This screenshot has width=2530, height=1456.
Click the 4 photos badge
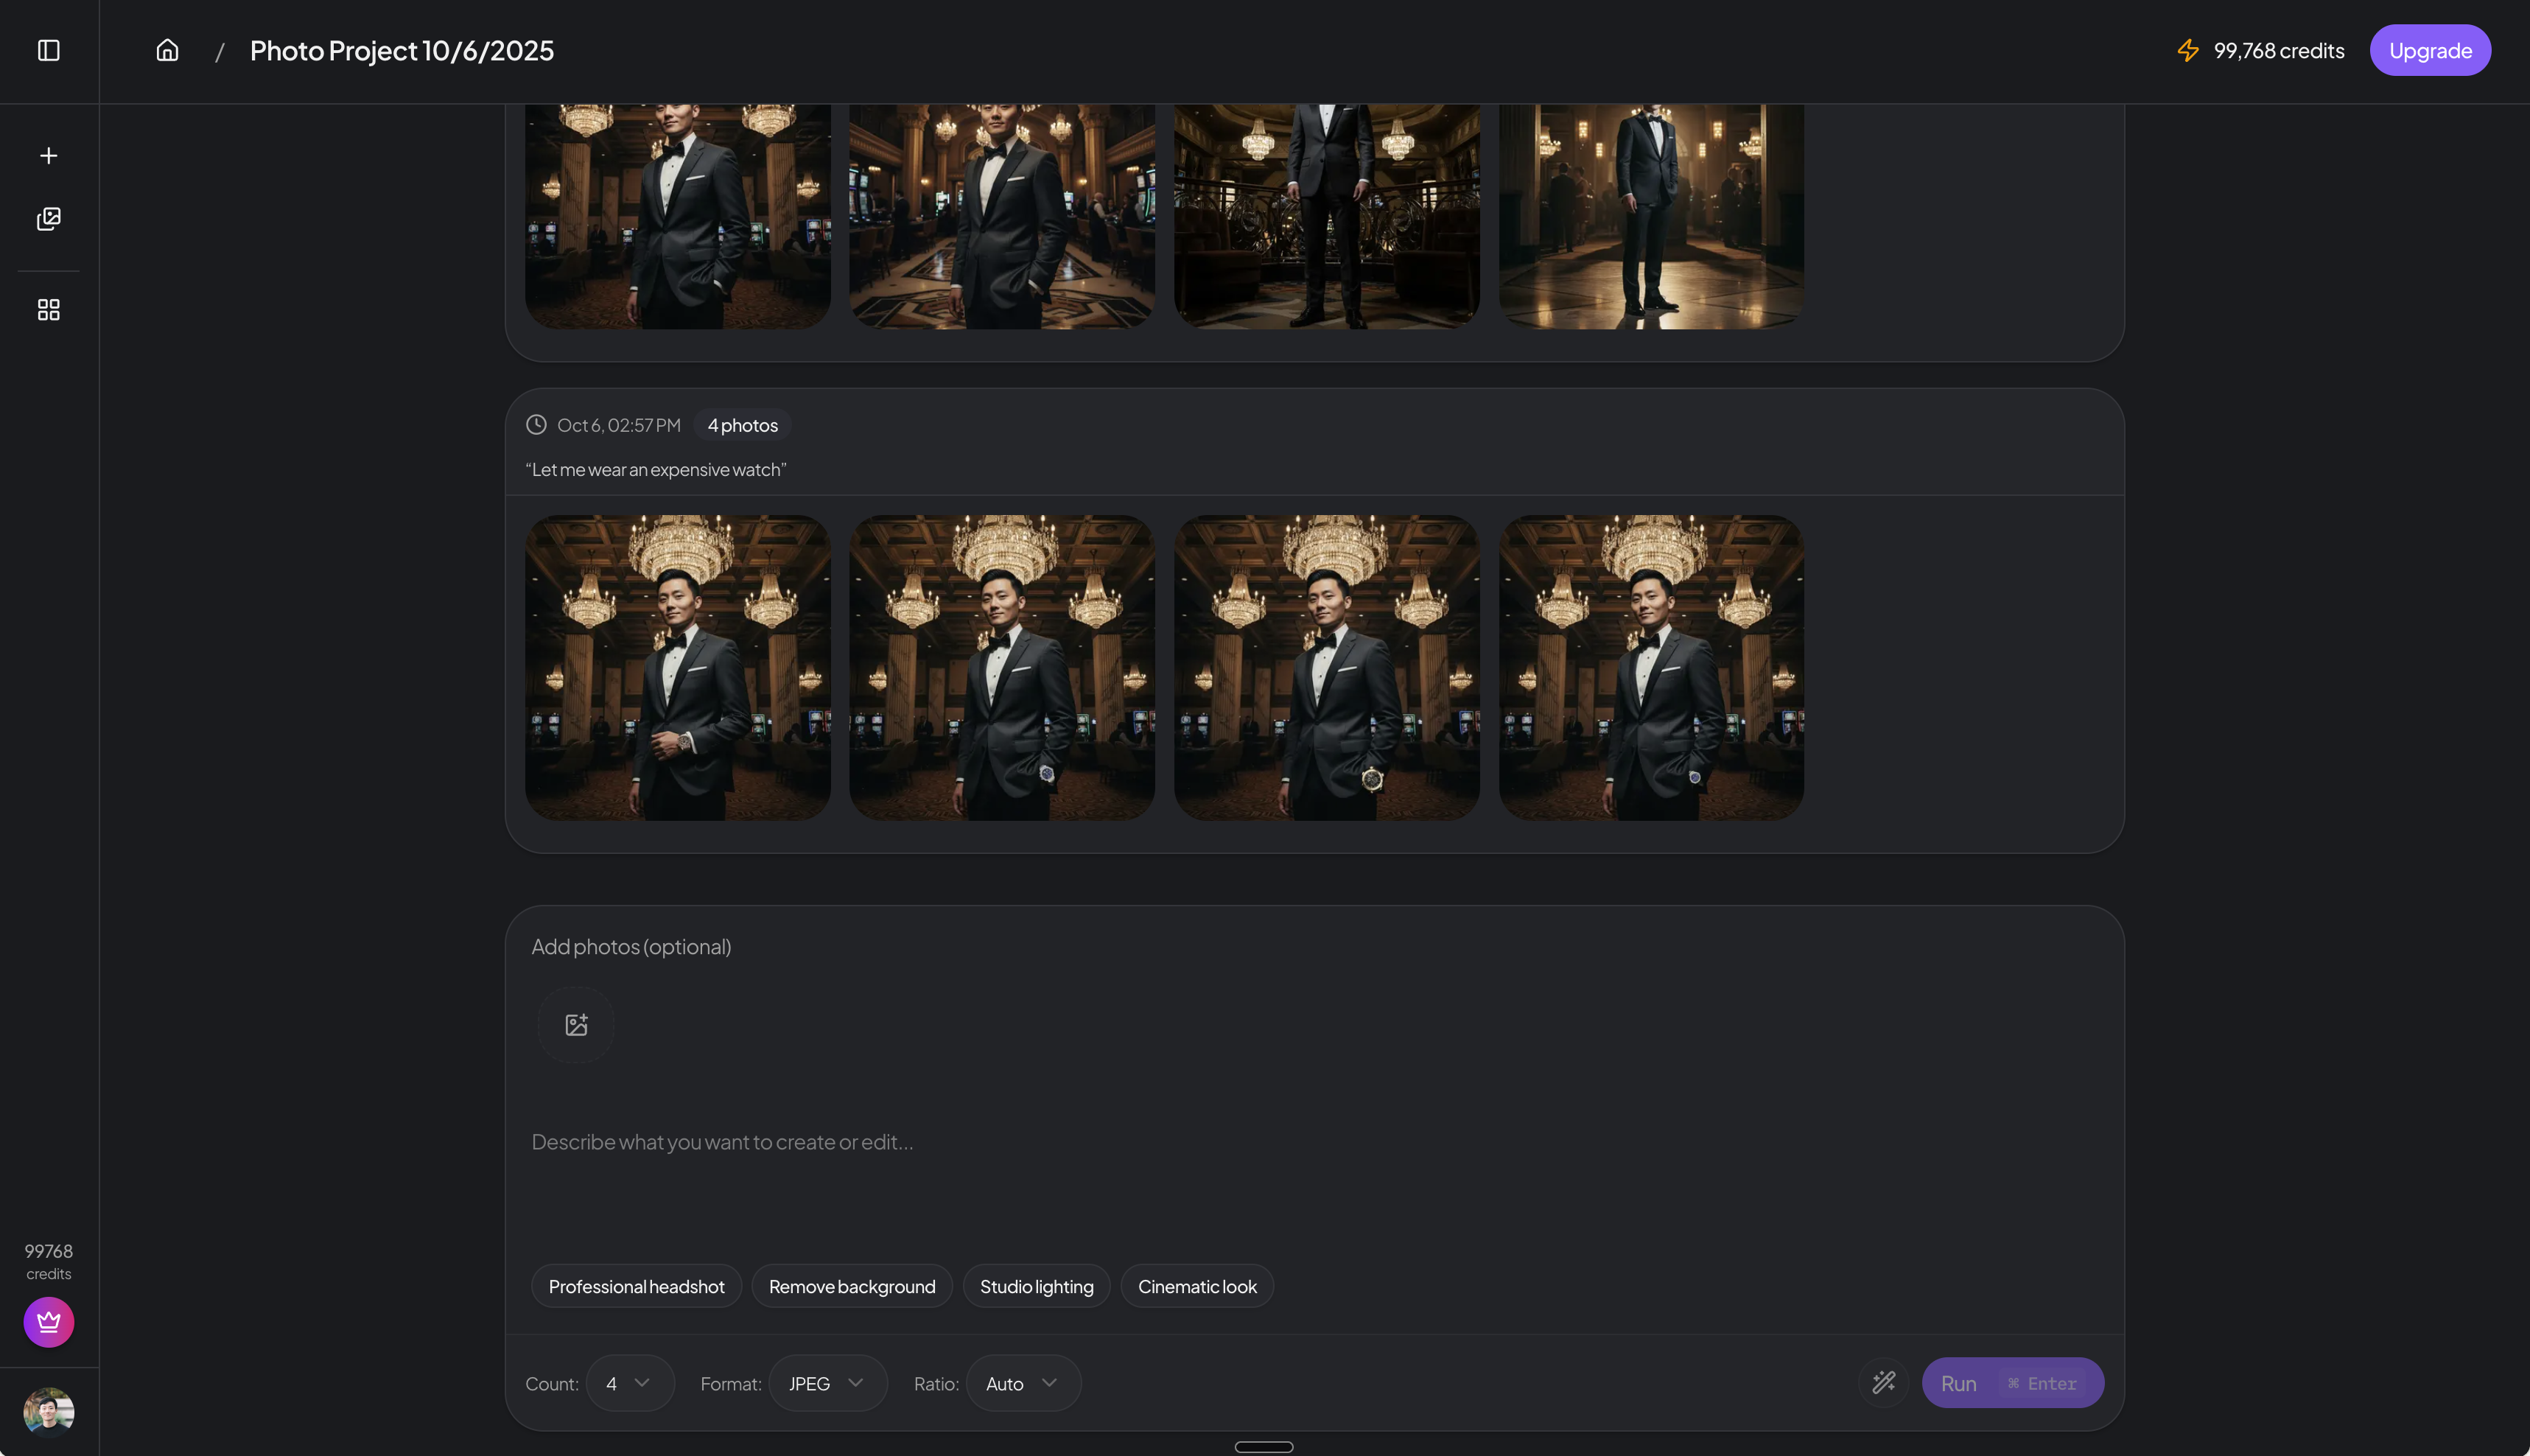[740, 424]
